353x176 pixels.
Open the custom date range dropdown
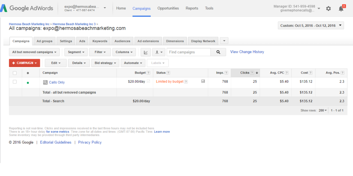(x=311, y=25)
